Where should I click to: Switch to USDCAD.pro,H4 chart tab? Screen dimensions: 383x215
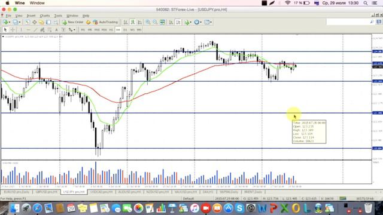click(x=101, y=192)
